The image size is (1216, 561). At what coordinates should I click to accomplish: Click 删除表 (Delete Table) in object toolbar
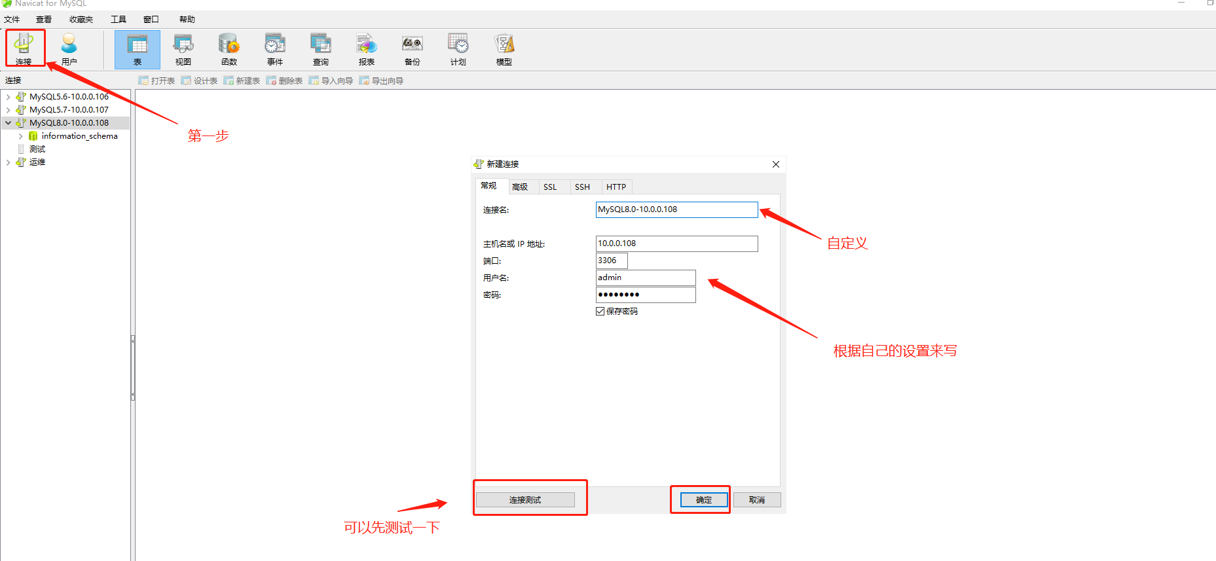(284, 81)
